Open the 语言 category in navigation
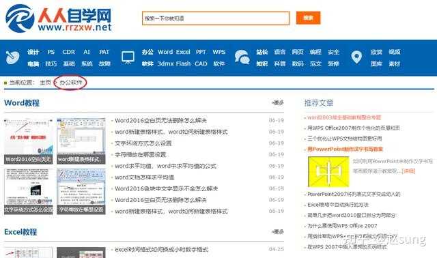Viewport: 437px width, 258px height. (279, 52)
